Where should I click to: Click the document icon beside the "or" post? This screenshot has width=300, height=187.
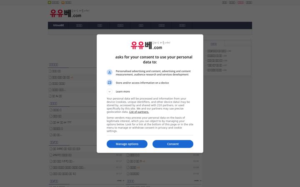[51, 122]
